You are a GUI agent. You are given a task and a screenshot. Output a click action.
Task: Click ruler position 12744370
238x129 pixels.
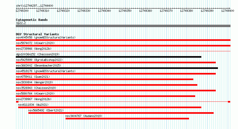click(x=166, y=11)
